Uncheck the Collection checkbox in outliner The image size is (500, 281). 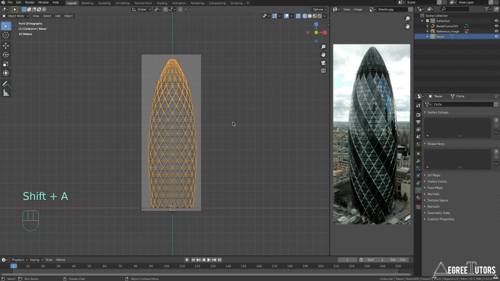pos(427,21)
